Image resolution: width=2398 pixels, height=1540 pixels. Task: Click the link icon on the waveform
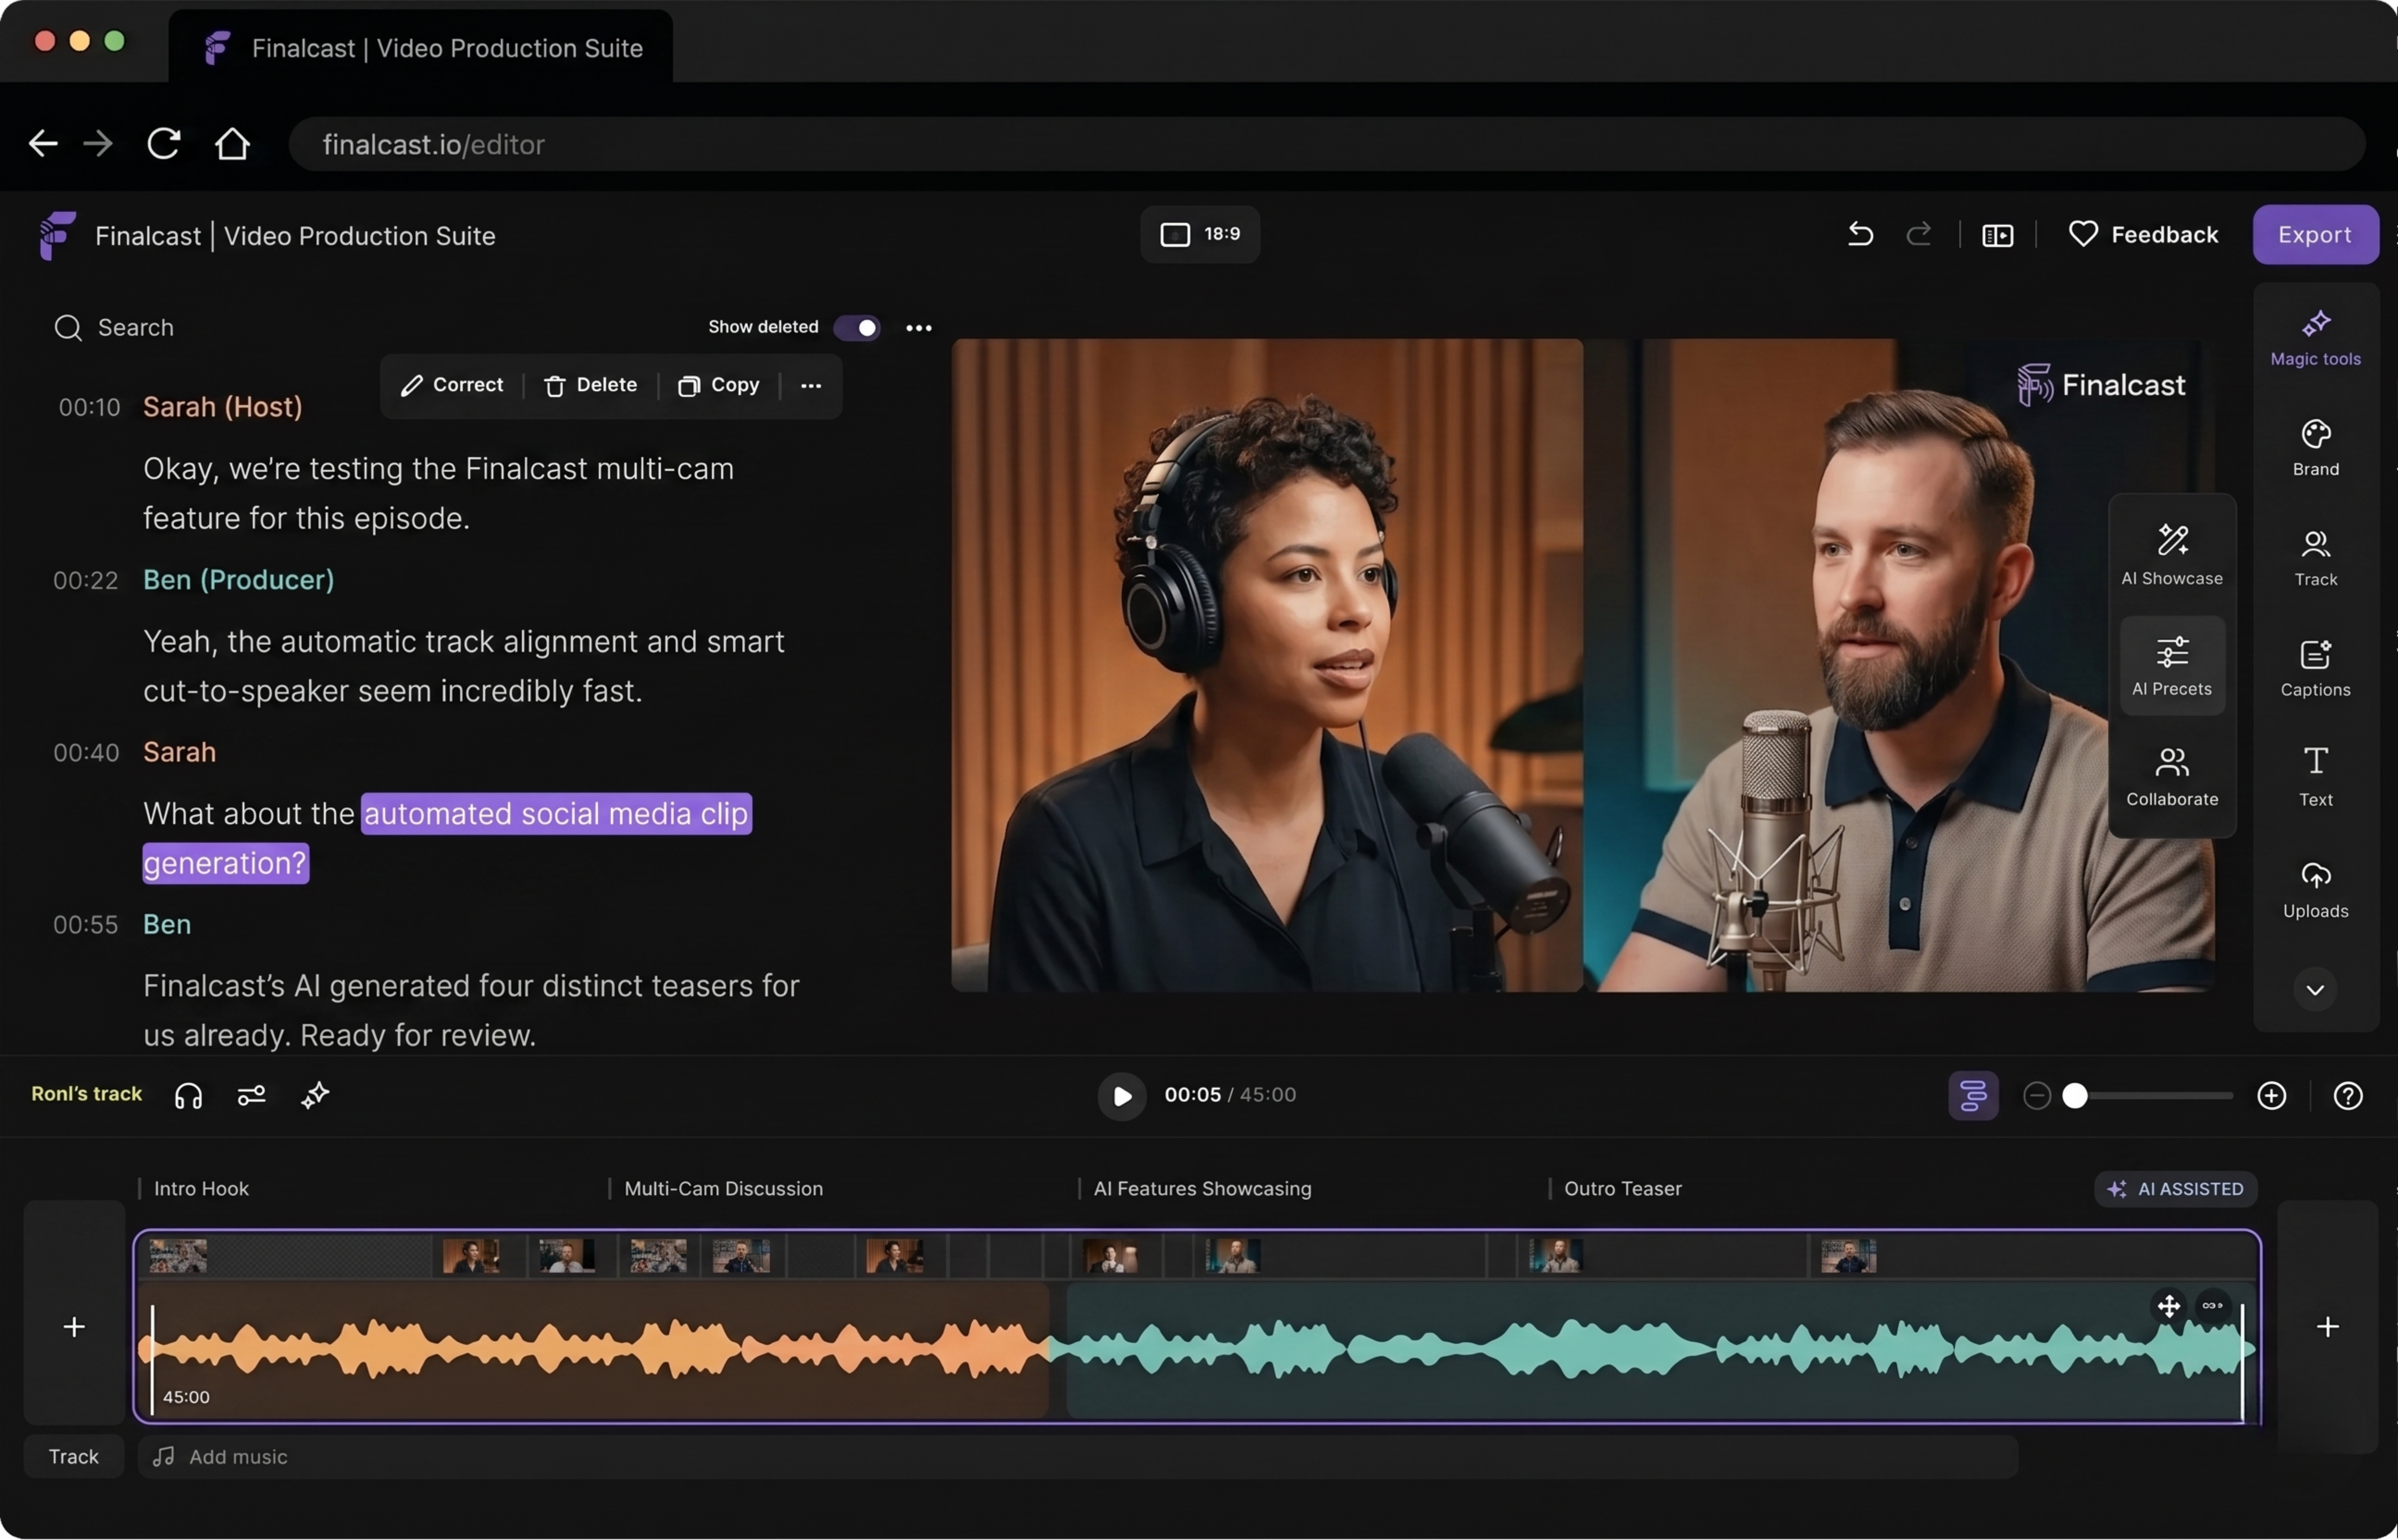coord(2212,1306)
